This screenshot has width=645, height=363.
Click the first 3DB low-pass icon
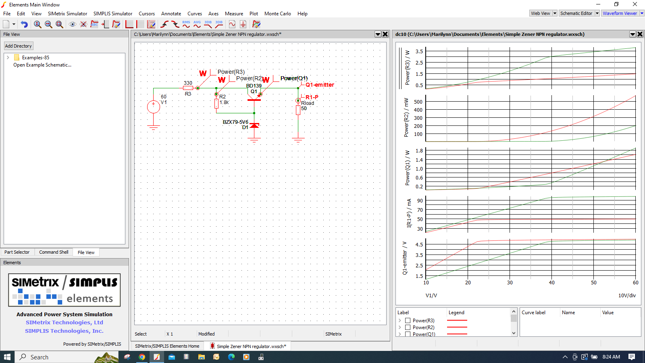[208, 24]
